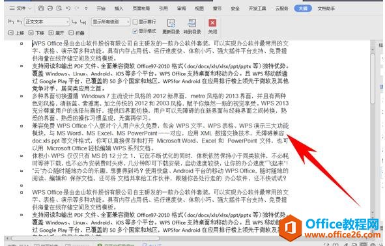Demote to body text arrow icon

coord(83,22)
